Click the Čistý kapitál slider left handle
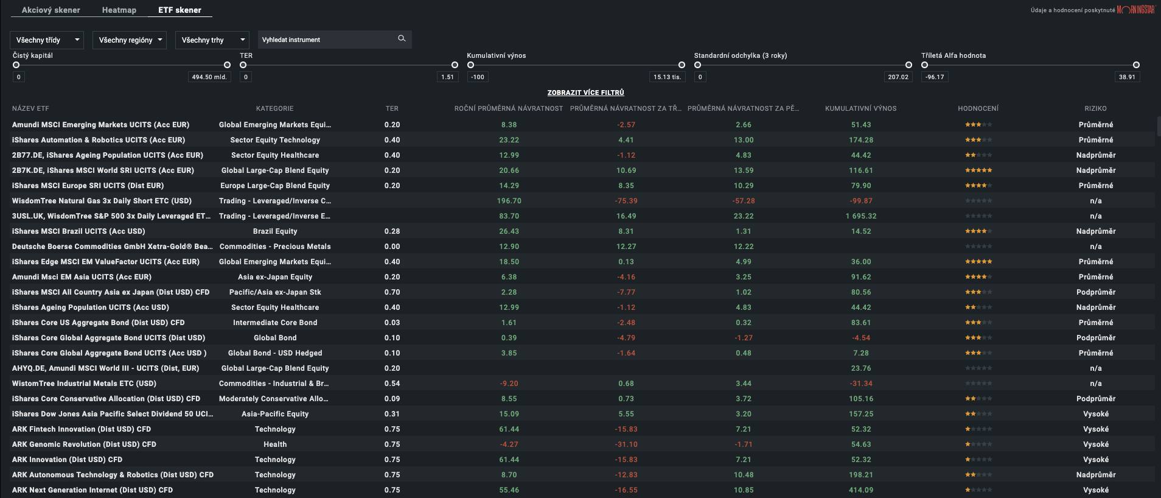 coord(16,65)
